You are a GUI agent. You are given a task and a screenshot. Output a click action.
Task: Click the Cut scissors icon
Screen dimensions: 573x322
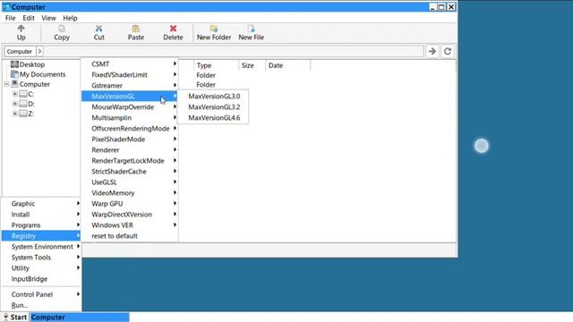point(98,29)
